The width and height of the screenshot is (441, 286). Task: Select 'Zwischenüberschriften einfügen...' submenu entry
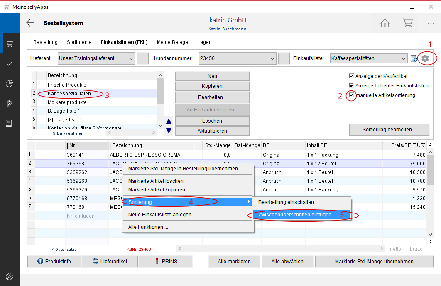296,215
